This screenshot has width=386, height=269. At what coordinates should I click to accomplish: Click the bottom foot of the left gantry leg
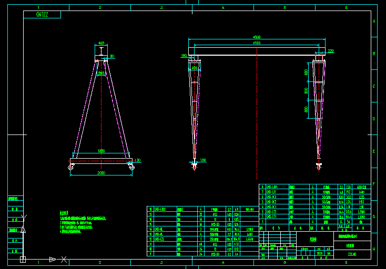(195, 165)
